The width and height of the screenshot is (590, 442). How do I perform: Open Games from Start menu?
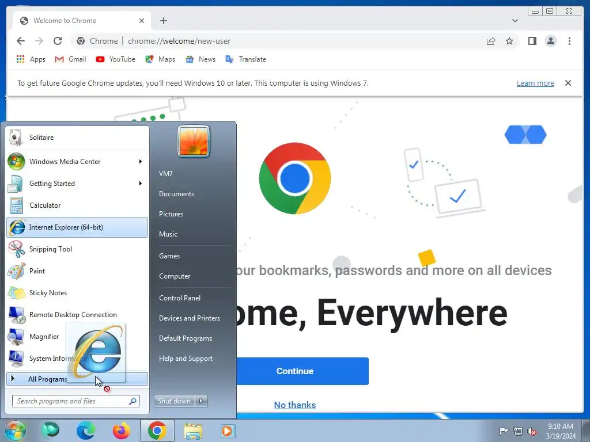click(x=169, y=256)
